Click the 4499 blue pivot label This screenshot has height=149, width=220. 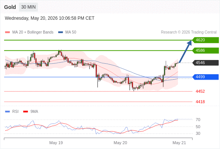tap(205, 77)
